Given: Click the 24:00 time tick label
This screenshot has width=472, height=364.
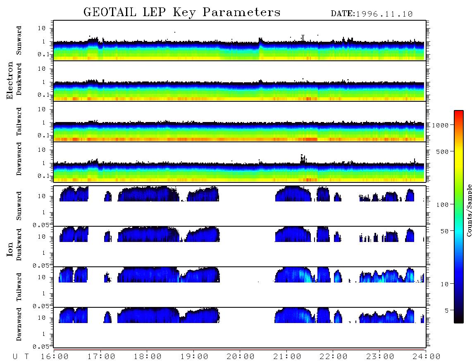Looking at the screenshot, I should point(427,357).
